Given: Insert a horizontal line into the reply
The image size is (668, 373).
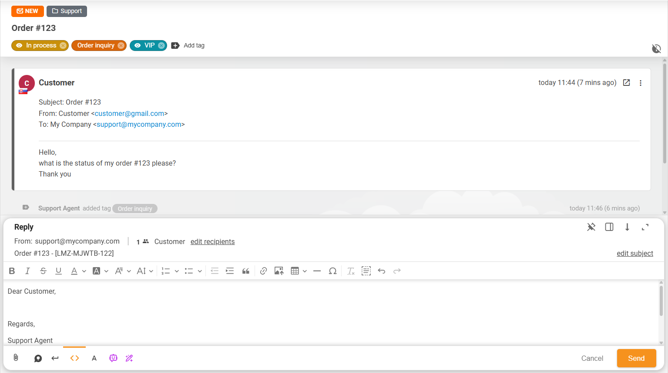Looking at the screenshot, I should 317,271.
